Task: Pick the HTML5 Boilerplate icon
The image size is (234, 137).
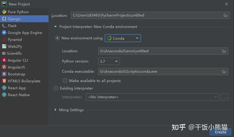Action: point(4,81)
